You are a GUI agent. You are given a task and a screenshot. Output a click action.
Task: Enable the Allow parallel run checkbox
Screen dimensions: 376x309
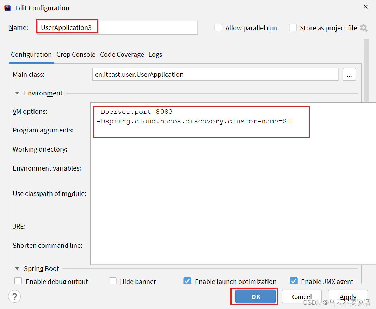pos(218,28)
